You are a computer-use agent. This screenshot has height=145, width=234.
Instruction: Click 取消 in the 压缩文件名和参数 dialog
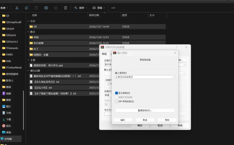point(160,126)
